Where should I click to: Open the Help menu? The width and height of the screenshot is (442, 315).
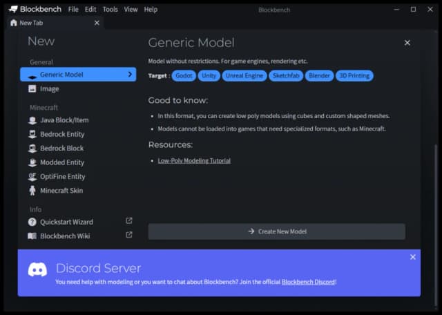(151, 10)
